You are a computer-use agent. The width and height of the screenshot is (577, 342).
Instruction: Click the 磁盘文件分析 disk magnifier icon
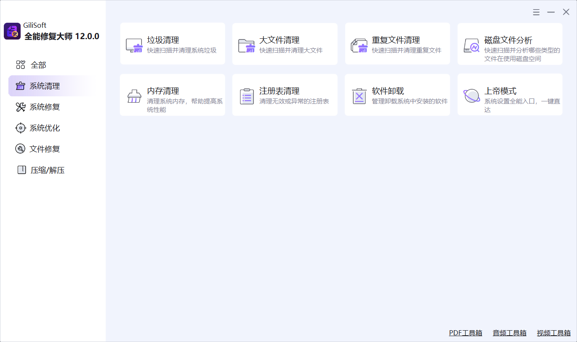(472, 45)
